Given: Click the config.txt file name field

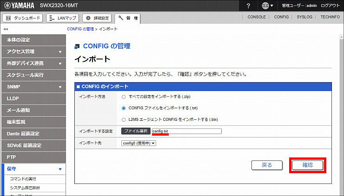Looking at the screenshot, I should [187, 131].
